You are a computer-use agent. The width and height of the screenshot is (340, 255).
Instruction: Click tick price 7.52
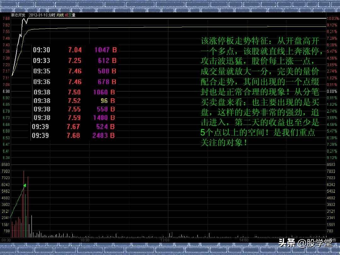(x=74, y=101)
